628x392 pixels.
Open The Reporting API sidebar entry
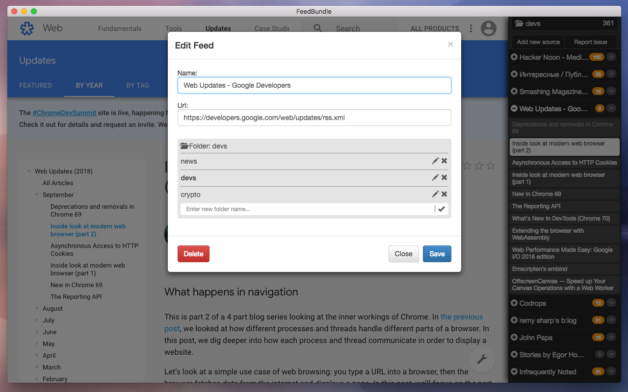[x=564, y=206]
